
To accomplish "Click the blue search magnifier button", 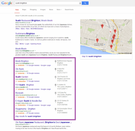I will tap(85, 3).
